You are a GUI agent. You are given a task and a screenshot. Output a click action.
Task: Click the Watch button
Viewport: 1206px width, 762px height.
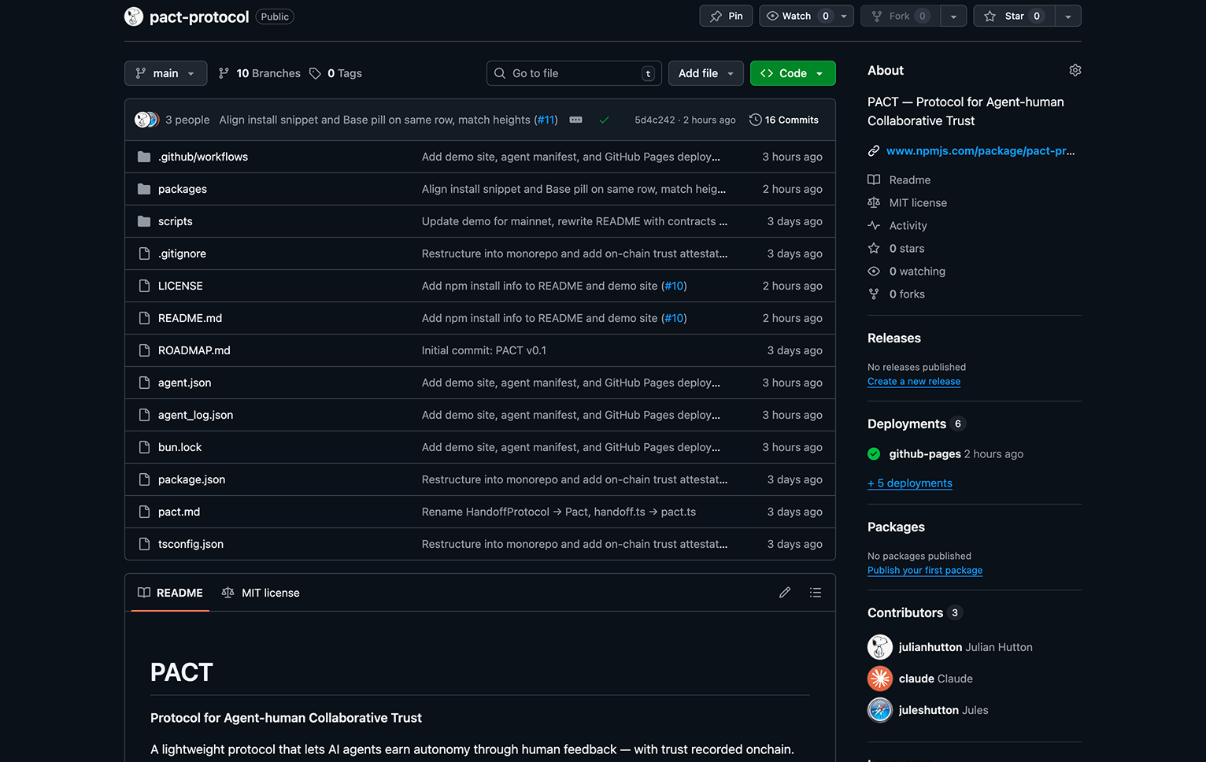797,16
